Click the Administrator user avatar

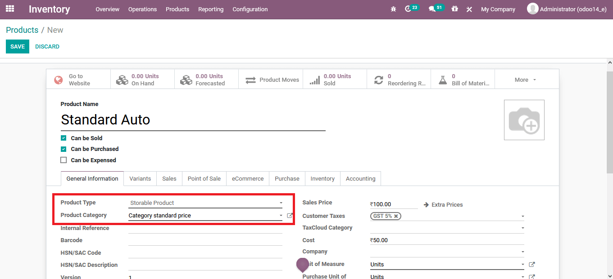(533, 9)
